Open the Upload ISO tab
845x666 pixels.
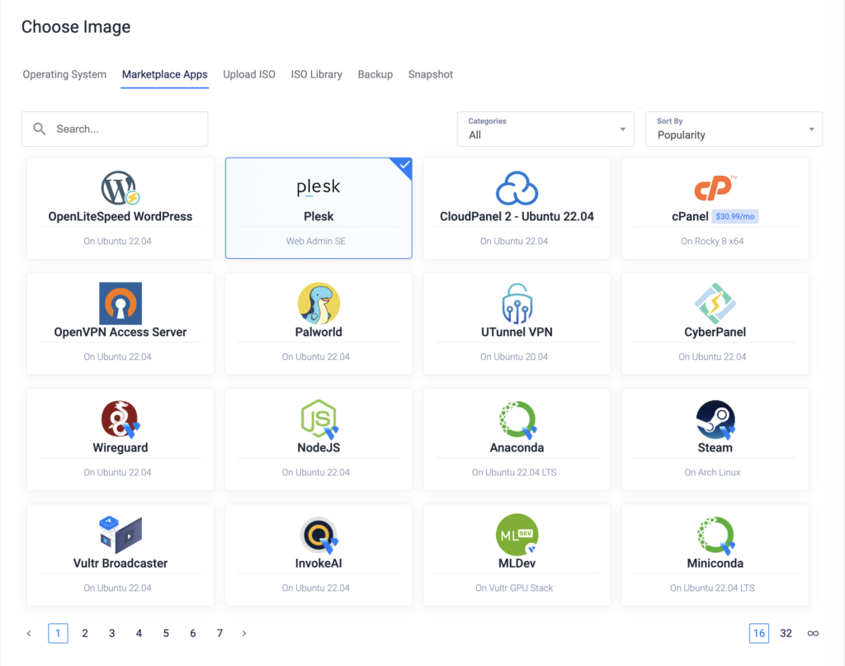tap(249, 74)
